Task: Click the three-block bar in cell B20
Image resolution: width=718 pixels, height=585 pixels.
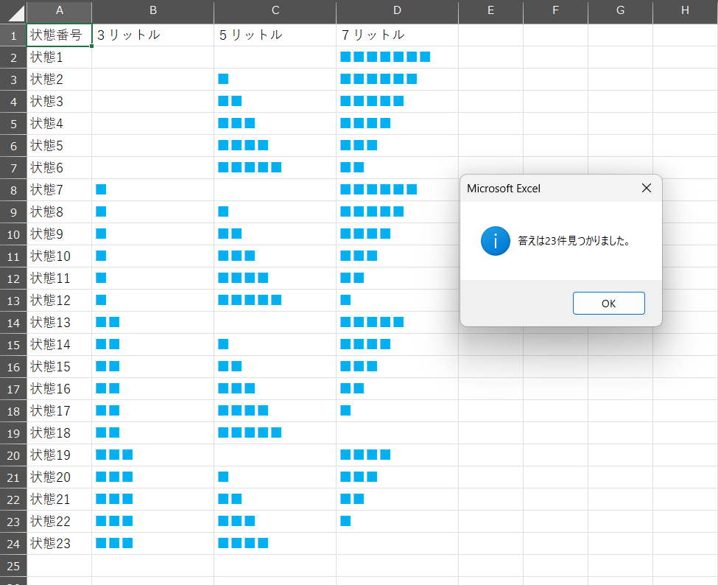Action: tap(114, 455)
